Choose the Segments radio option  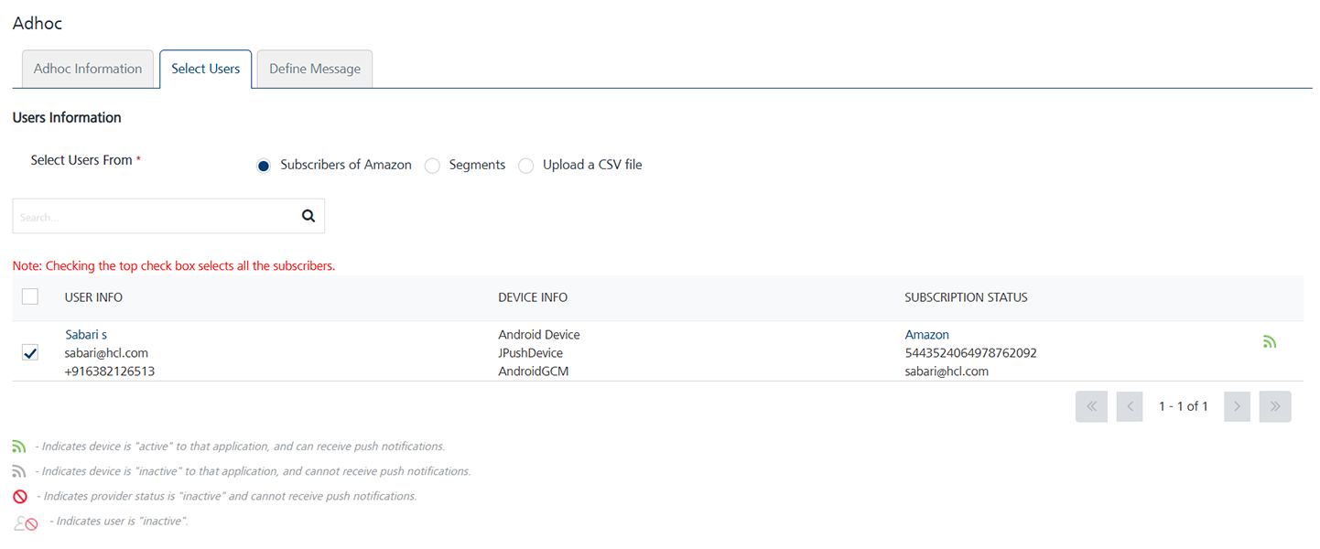click(432, 166)
